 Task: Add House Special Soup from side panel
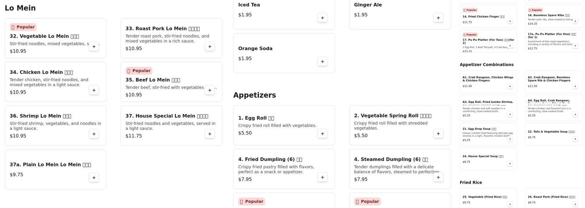tap(510, 163)
